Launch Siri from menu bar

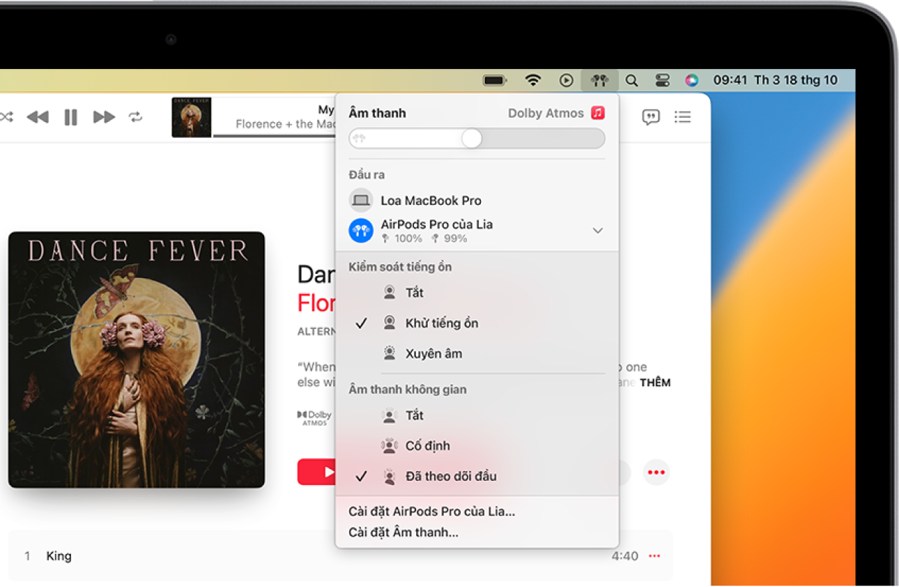pyautogui.click(x=691, y=81)
